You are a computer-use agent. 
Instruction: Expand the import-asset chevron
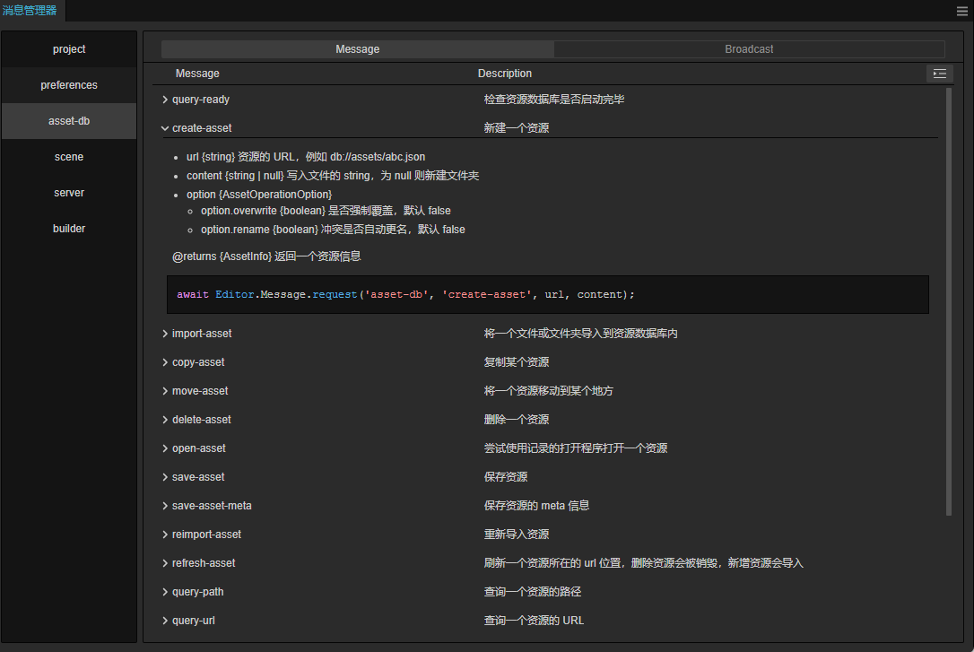(x=165, y=334)
